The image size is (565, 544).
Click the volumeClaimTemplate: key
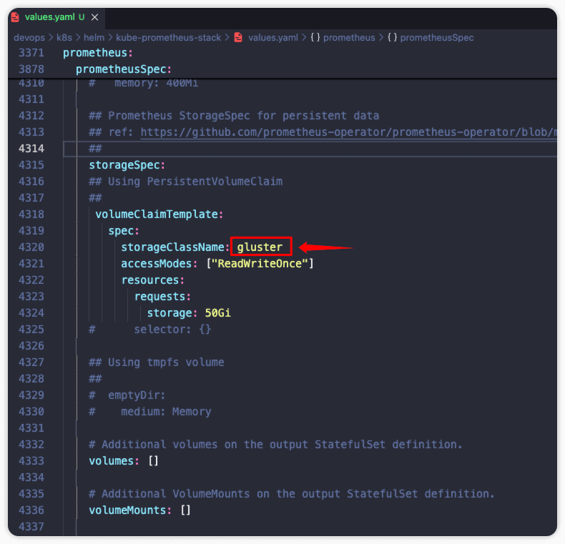click(x=159, y=214)
